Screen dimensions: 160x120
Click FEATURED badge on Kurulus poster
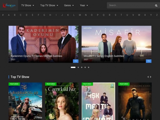click(x=124, y=84)
